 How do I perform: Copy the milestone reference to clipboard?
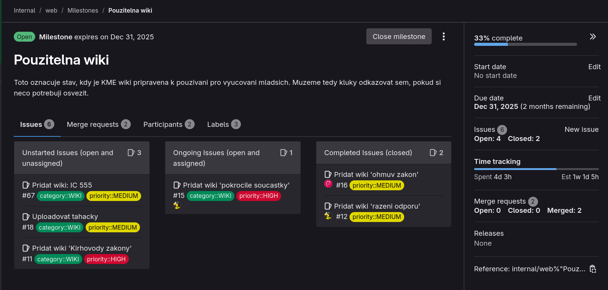[593, 269]
